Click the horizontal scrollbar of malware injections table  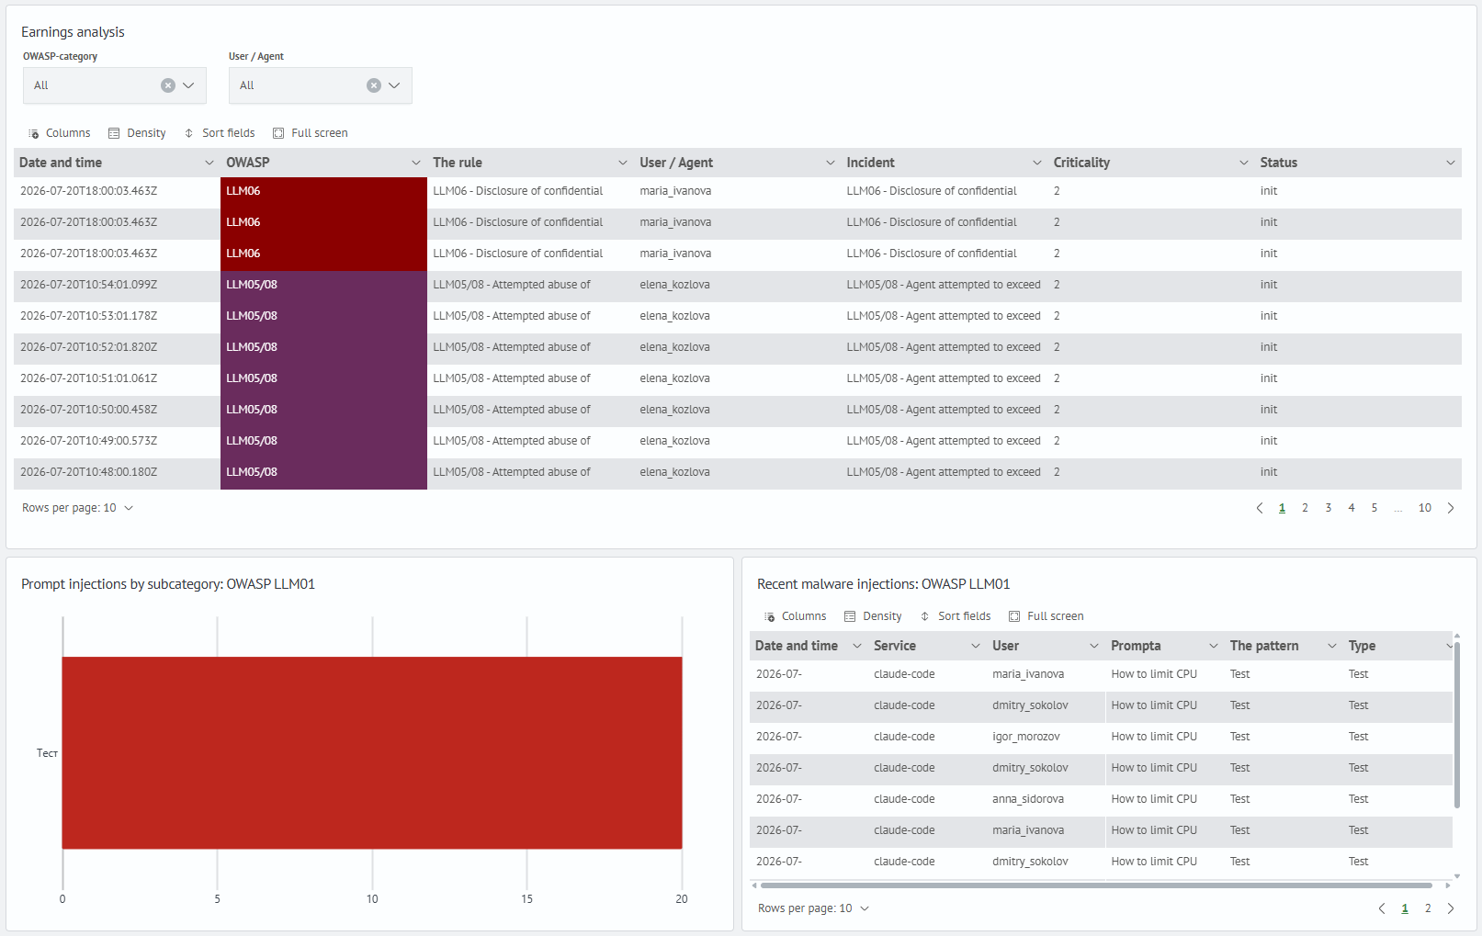[x=1096, y=885]
